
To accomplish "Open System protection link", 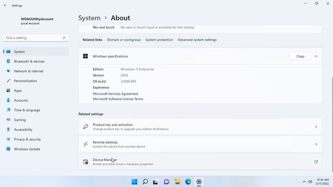I will tap(159, 40).
